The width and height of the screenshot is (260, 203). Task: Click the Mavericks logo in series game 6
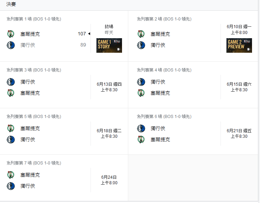[x=141, y=128]
